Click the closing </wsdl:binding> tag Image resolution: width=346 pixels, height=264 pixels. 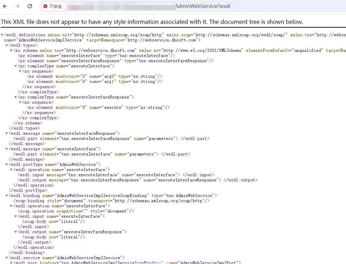[27, 253]
